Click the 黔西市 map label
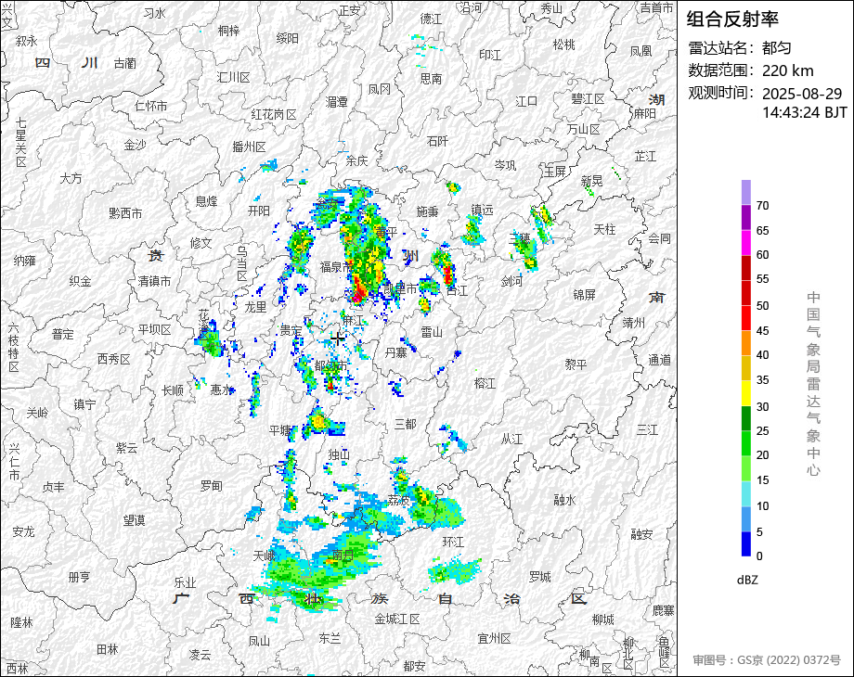The width and height of the screenshot is (854, 677). [125, 213]
